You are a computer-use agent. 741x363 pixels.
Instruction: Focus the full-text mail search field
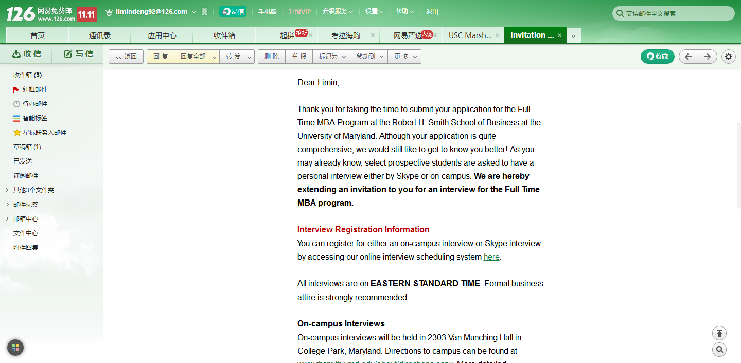[x=674, y=13]
